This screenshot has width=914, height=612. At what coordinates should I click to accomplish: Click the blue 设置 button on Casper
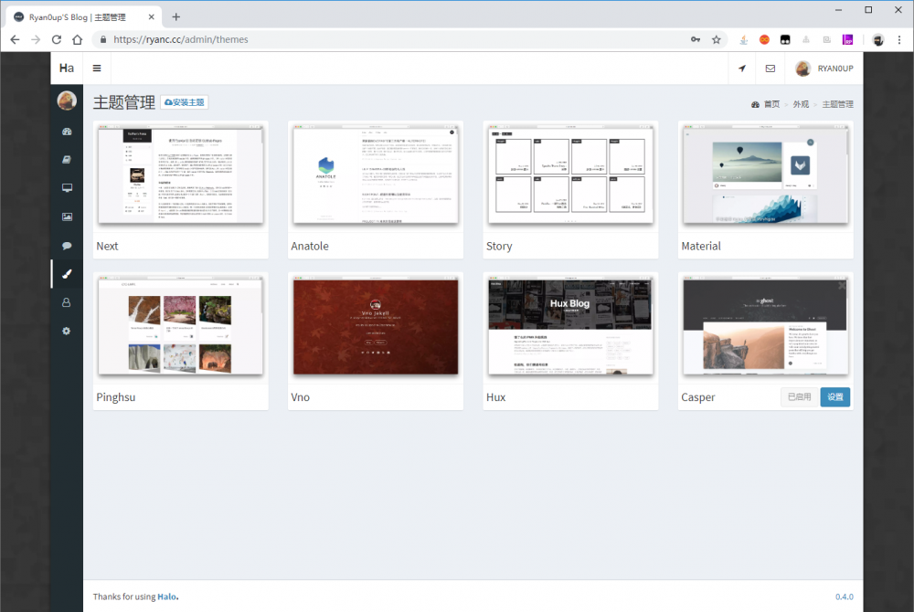click(835, 397)
